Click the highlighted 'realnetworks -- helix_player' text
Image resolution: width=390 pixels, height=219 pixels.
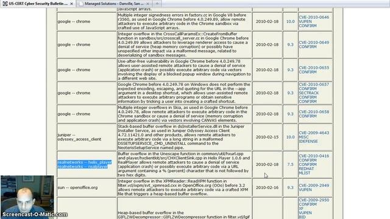(85, 162)
